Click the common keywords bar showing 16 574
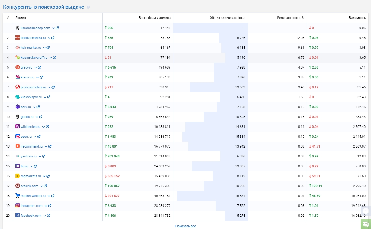 click(x=212, y=196)
